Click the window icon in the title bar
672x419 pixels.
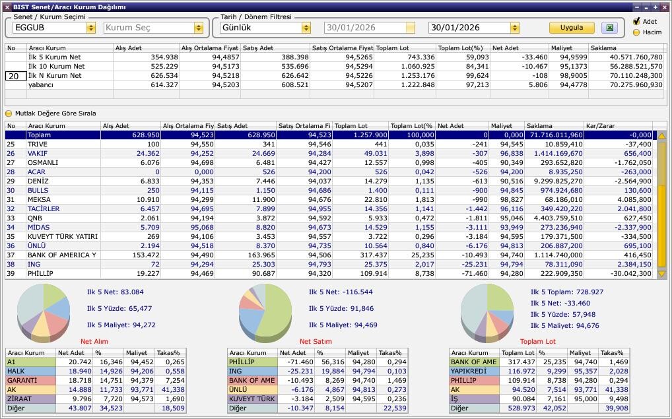click(6, 7)
